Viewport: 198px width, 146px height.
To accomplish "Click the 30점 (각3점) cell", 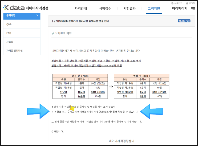I will (x=98, y=92).
